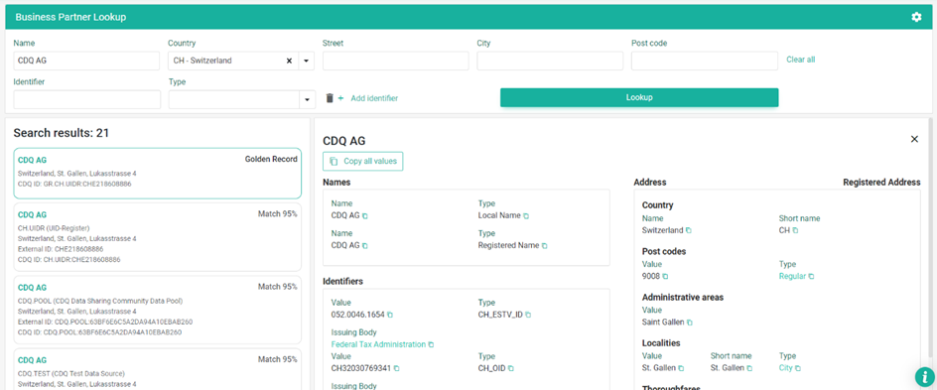The height and width of the screenshot is (390, 937).
Task: Copy the locality type City
Action: point(798,368)
